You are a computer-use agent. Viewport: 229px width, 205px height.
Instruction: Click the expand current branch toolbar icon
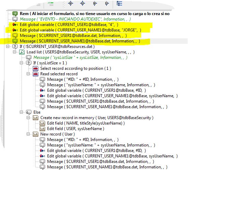tap(95, 3)
